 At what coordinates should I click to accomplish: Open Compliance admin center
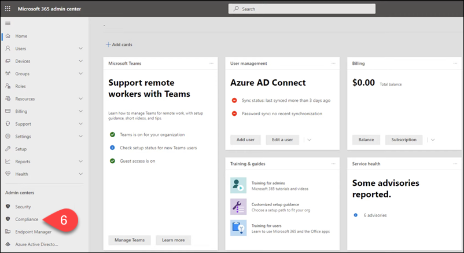pyautogui.click(x=27, y=219)
